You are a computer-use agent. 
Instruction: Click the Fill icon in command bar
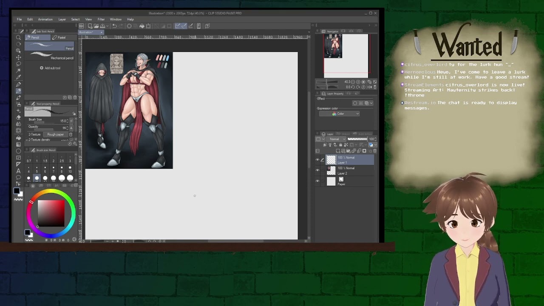click(x=142, y=26)
